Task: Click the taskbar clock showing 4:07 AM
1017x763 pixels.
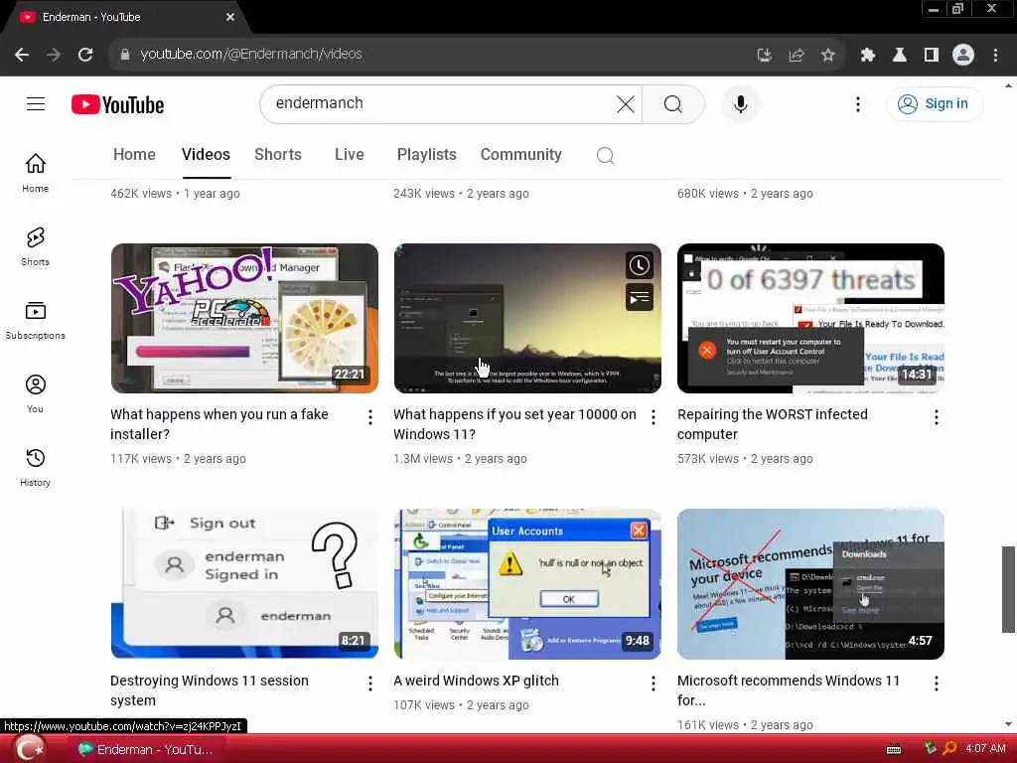Action: pyautogui.click(x=985, y=749)
